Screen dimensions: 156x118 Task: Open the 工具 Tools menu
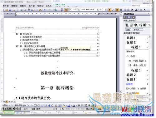click(49, 6)
